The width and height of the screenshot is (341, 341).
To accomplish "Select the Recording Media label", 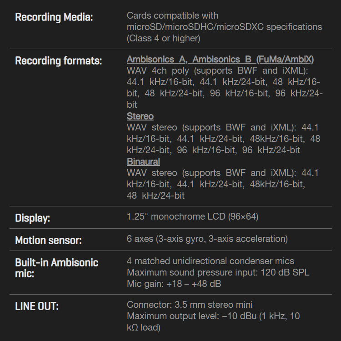I will pyautogui.click(x=54, y=17).
